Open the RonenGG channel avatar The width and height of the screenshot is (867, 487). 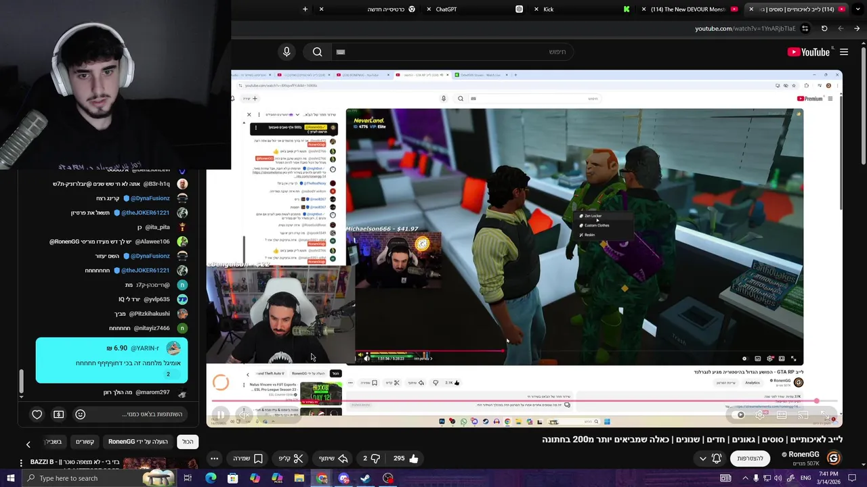click(x=833, y=459)
